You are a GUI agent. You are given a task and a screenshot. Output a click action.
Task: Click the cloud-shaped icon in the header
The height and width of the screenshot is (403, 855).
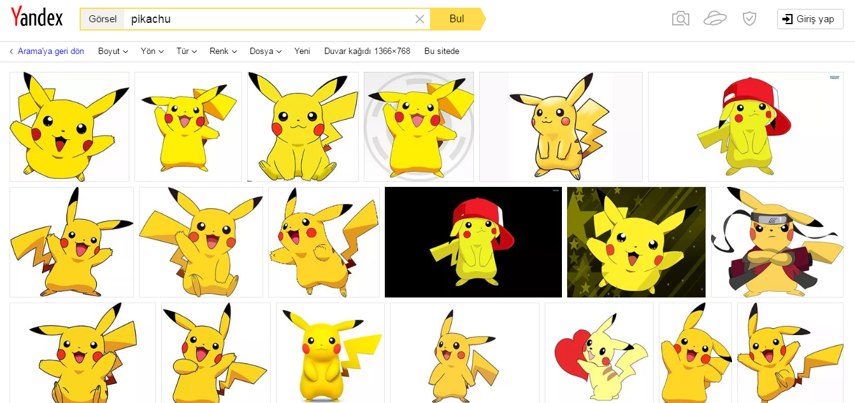click(x=715, y=18)
